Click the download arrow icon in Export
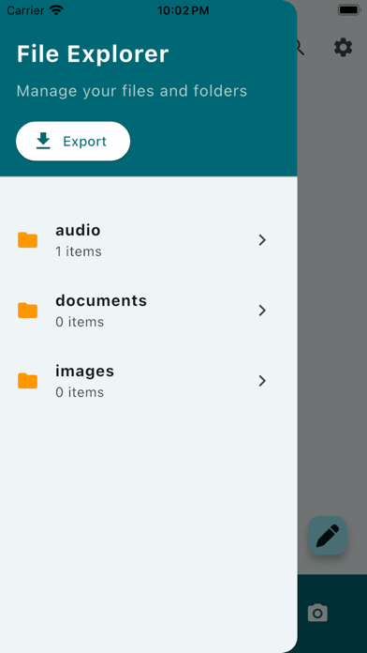The image size is (367, 653). (x=43, y=141)
